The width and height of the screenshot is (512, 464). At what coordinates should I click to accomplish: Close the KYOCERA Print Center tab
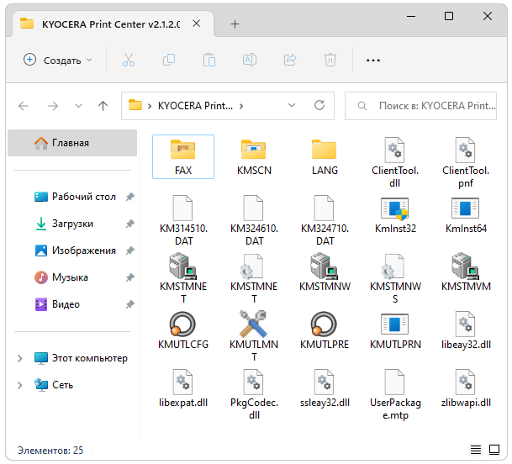coord(196,24)
